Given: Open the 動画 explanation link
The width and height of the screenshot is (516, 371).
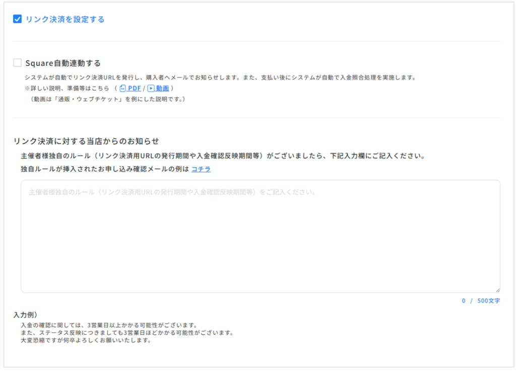Looking at the screenshot, I should pos(162,88).
